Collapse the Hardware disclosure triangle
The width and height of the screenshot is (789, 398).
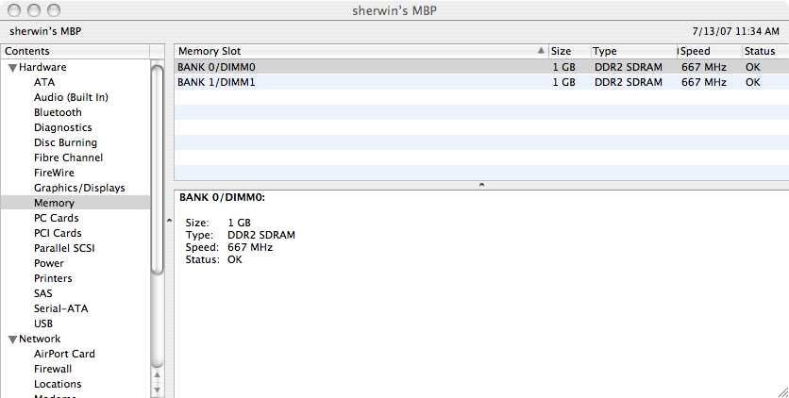(x=12, y=68)
